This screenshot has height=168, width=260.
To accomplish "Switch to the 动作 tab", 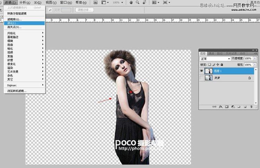I will [243, 54].
